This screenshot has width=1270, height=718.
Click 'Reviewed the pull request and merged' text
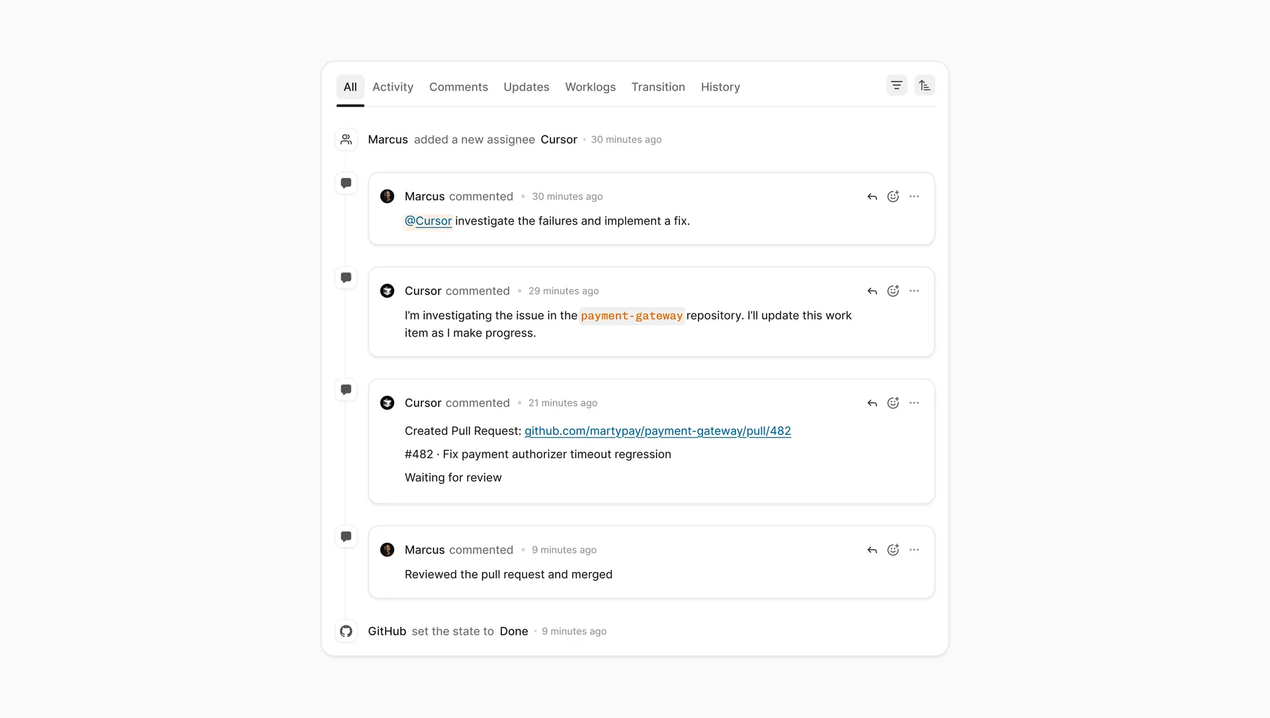coord(509,575)
